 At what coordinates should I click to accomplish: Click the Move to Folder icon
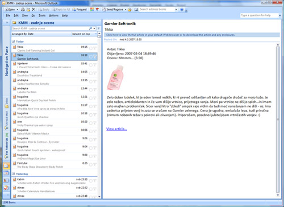click(x=28, y=9)
